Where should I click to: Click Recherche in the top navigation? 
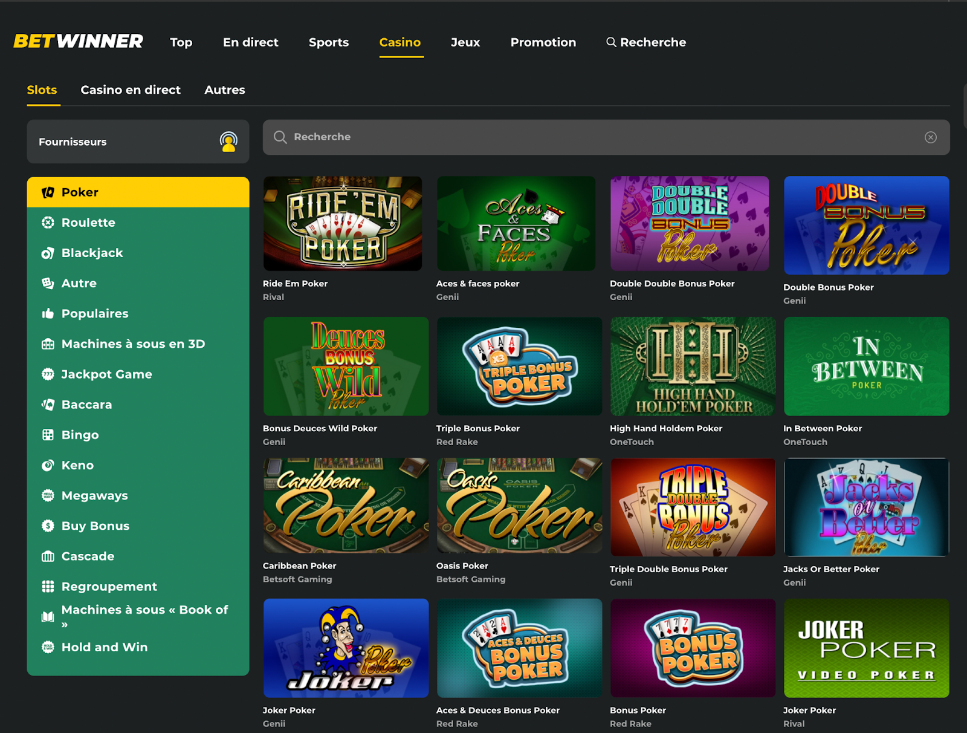pyautogui.click(x=646, y=42)
